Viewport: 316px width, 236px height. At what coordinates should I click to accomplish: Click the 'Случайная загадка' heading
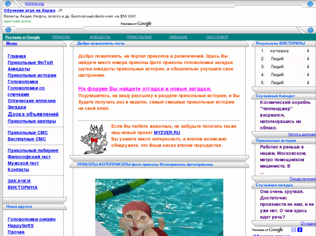tap(274, 185)
